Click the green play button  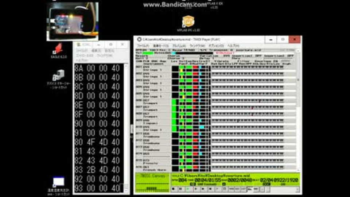tap(188, 189)
